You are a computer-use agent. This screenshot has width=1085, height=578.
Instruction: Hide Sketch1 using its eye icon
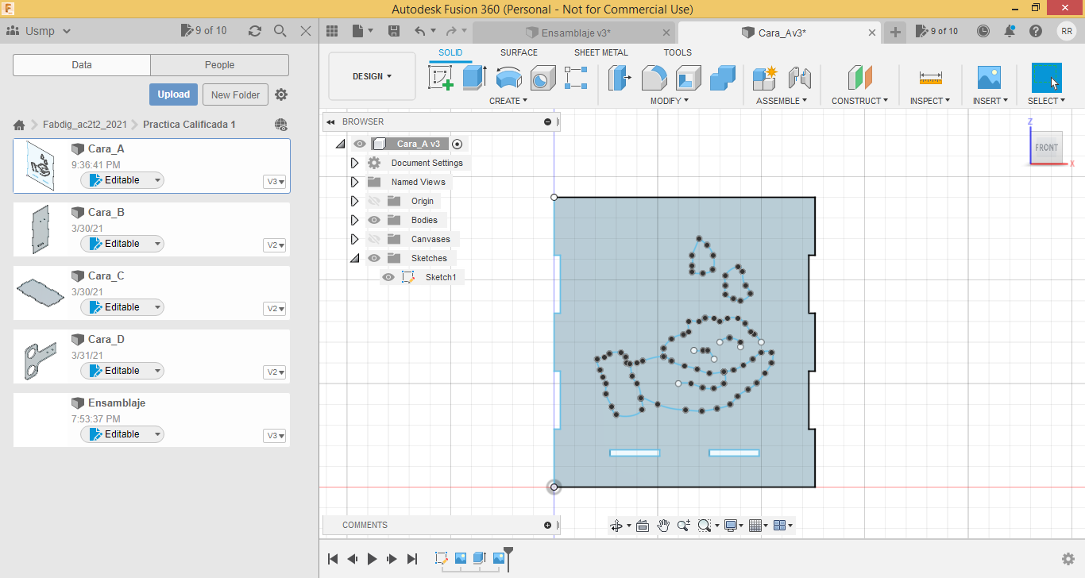pos(388,277)
